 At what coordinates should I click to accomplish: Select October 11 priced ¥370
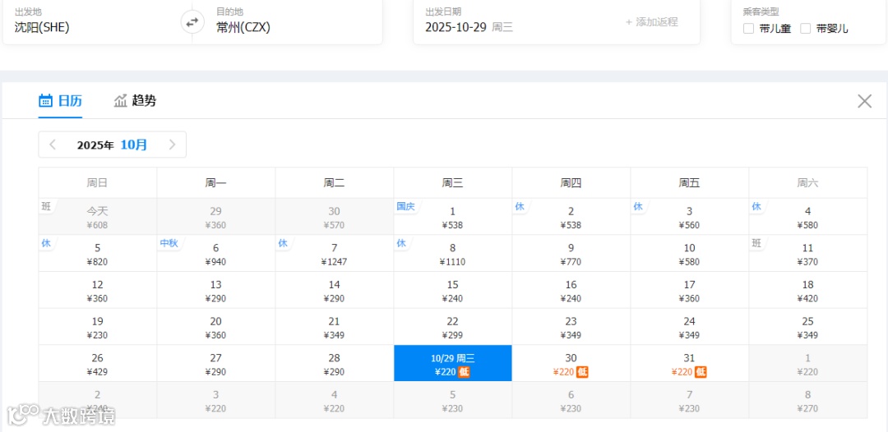coord(808,253)
